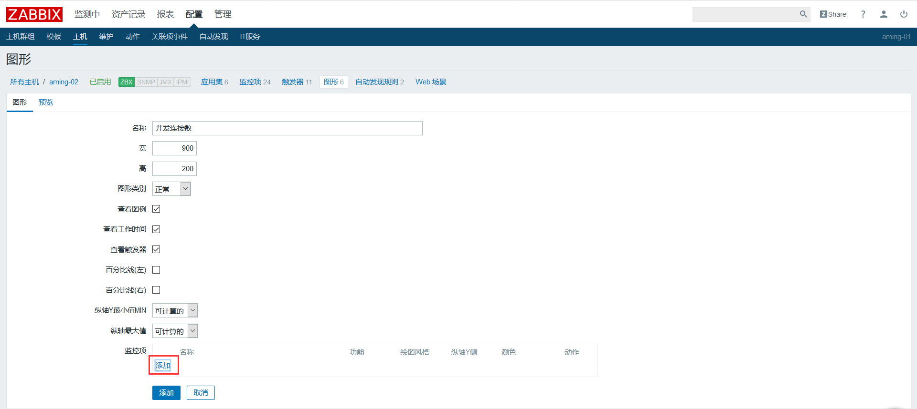Open the user profile icon

884,14
